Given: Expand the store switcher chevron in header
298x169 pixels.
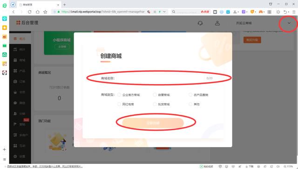Looking at the screenshot, I should click(289, 23).
